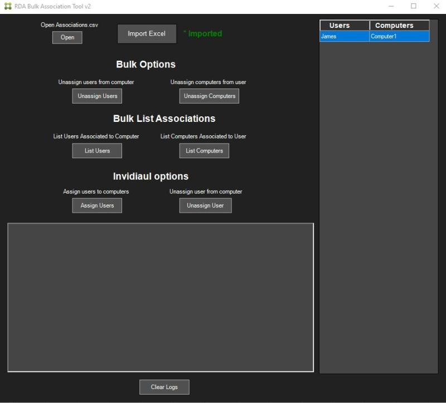
Task: Click the Unassign Computers button
Action: [x=209, y=96]
